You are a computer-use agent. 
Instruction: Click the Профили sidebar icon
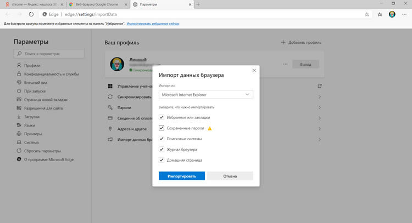(19, 65)
